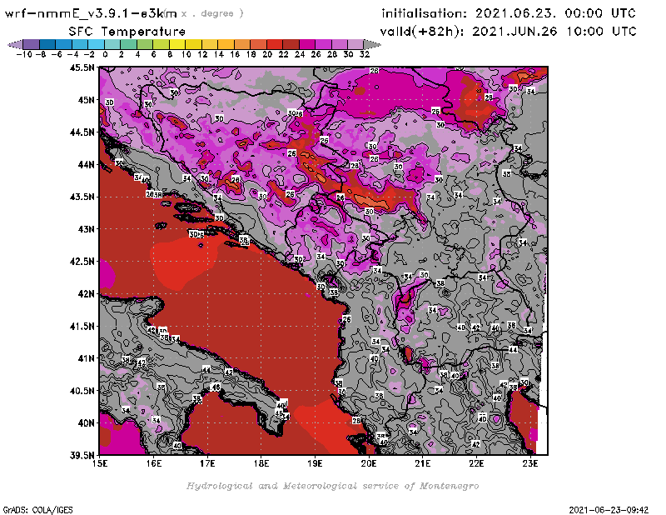The height and width of the screenshot is (515, 666).
Task: Click the '19E' longitude axis label
Action: (x=315, y=463)
